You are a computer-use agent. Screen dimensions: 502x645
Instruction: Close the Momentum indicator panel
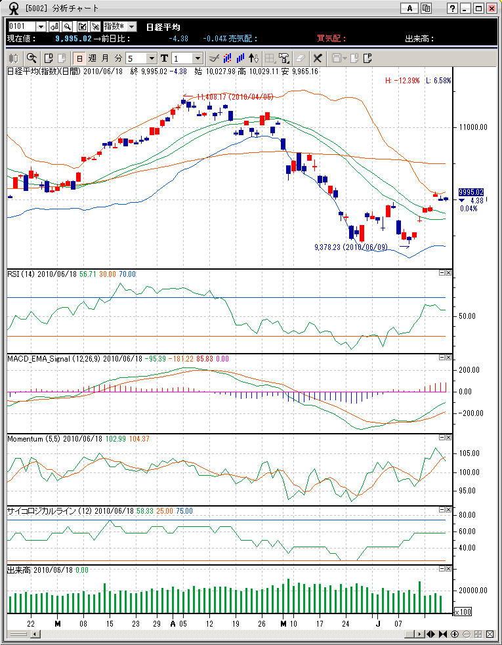coord(449,438)
